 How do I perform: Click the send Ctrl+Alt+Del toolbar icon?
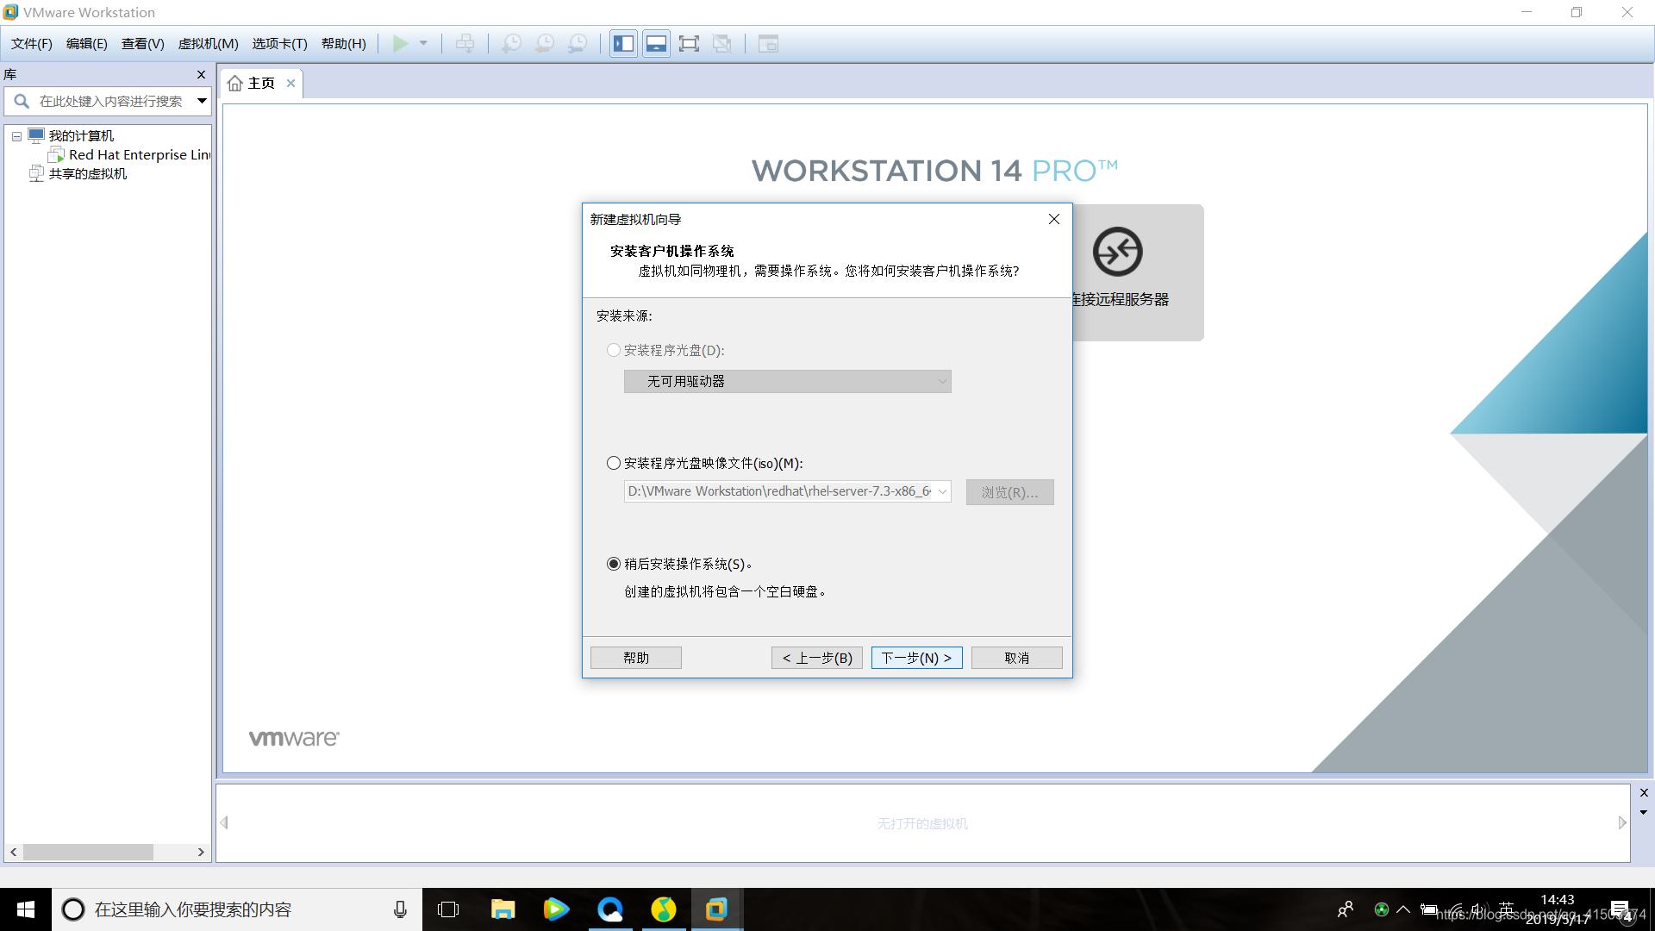click(465, 43)
